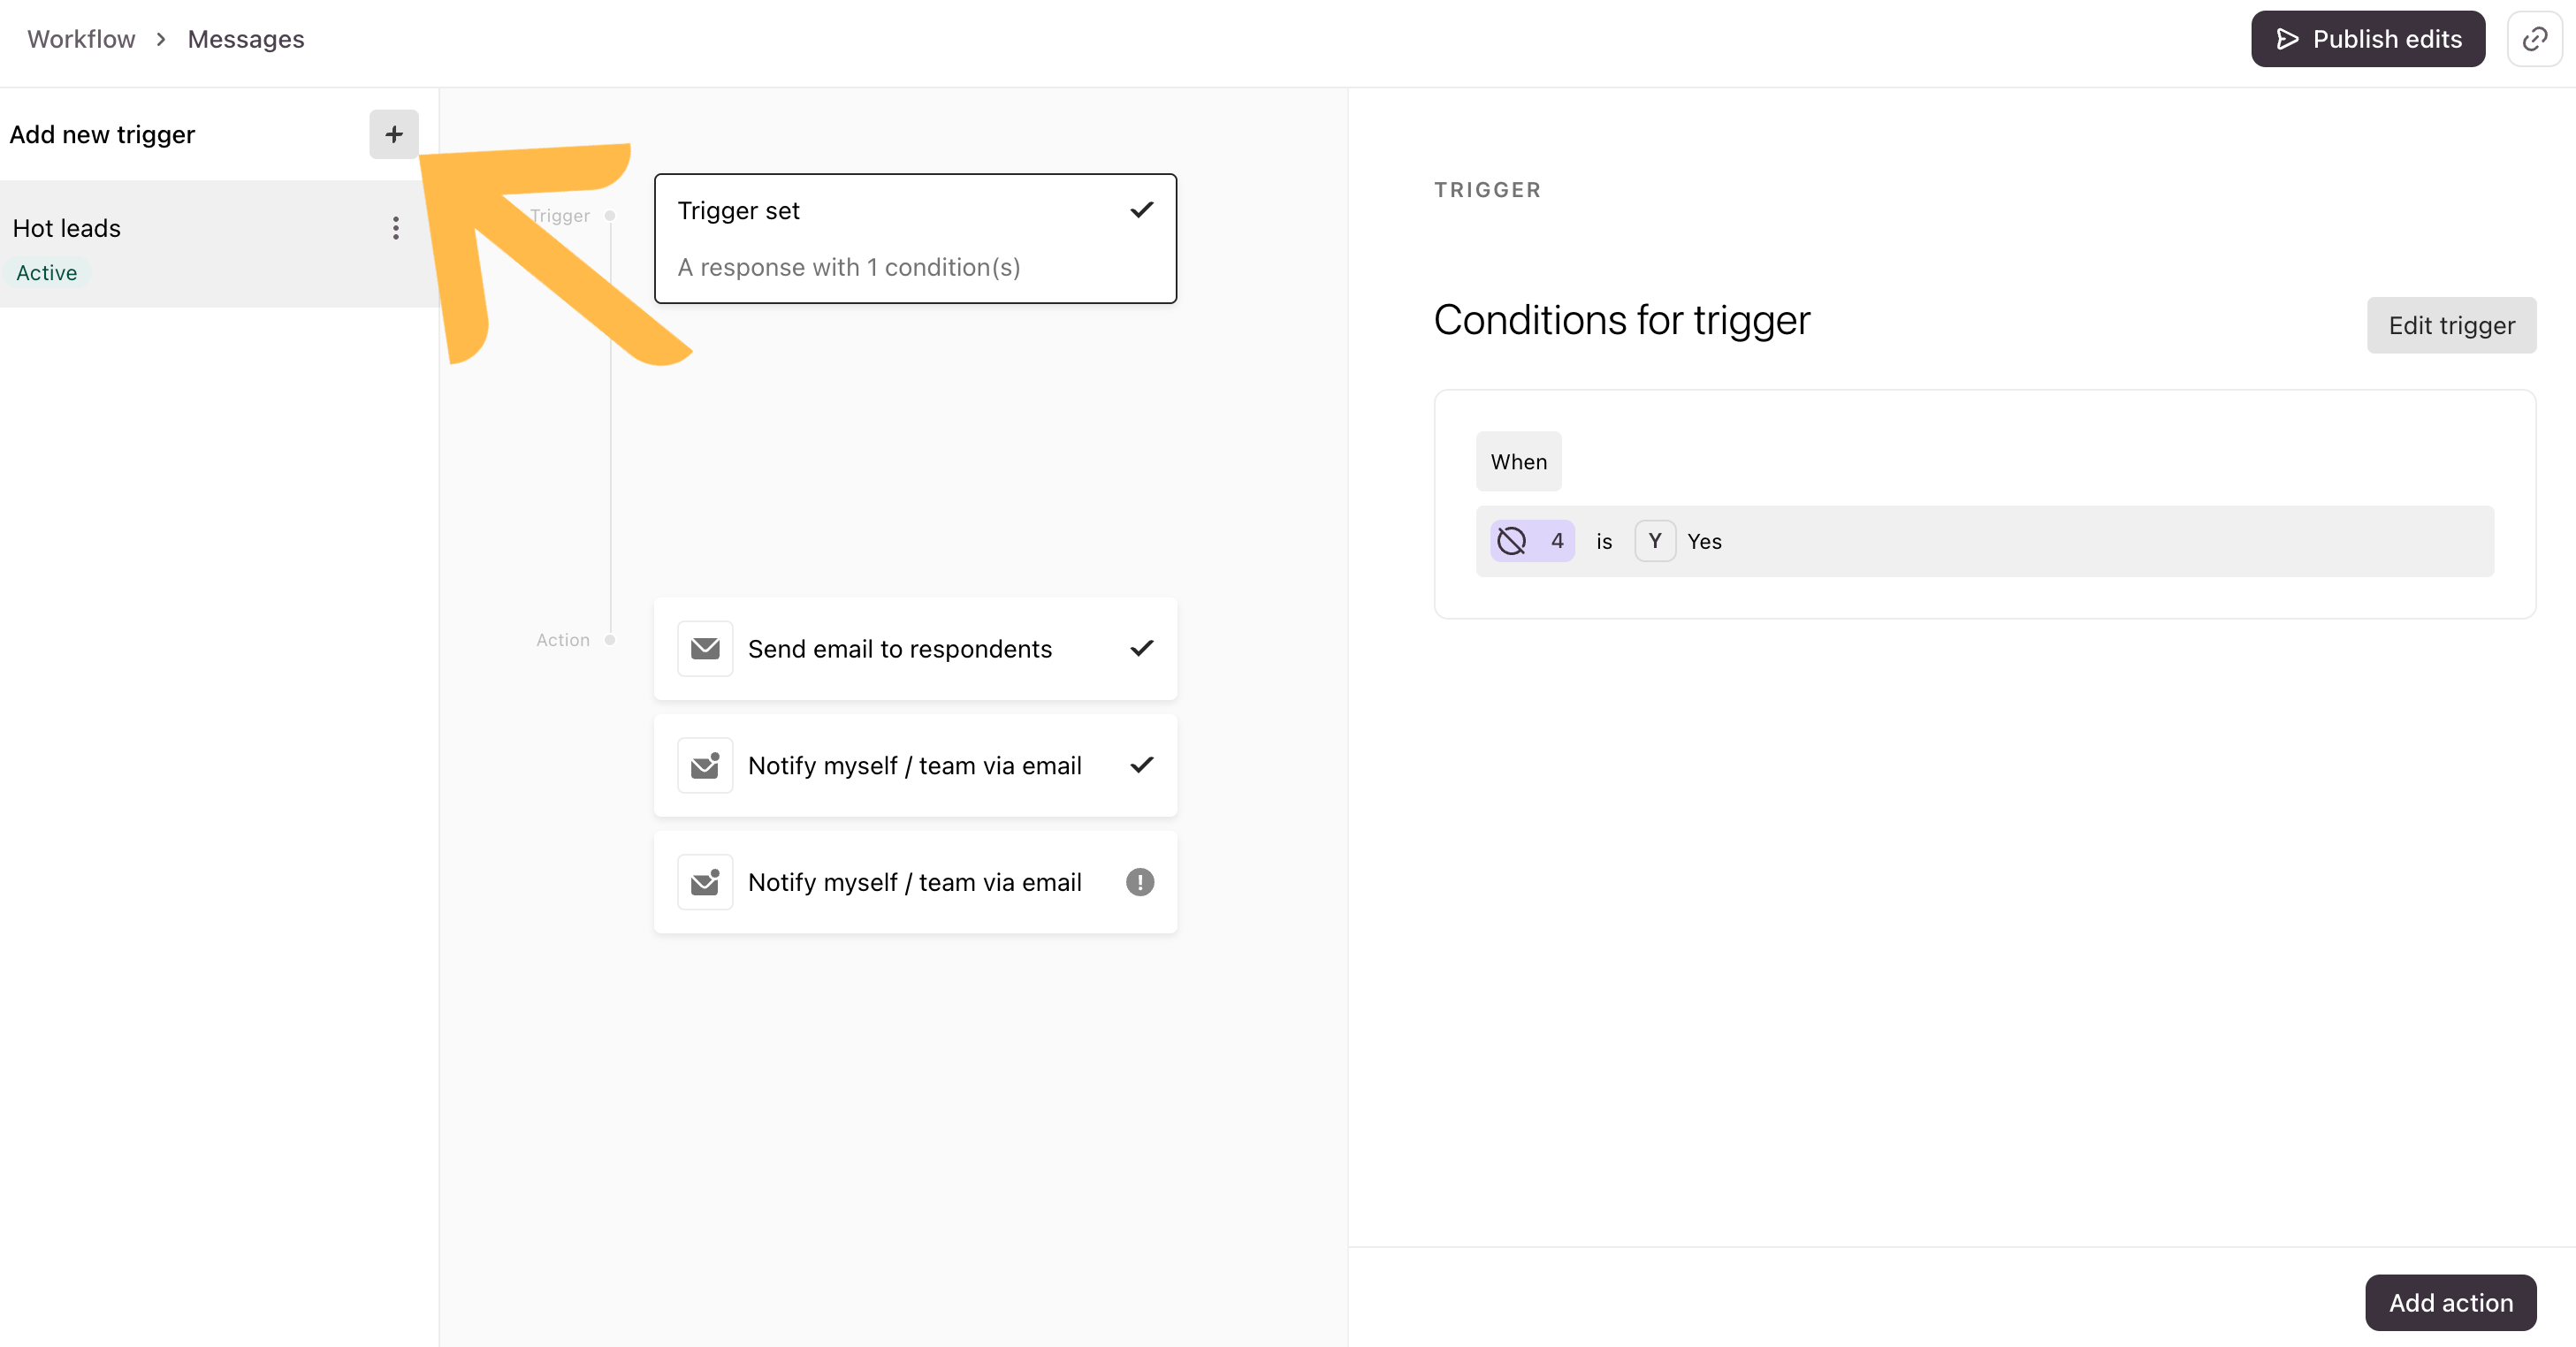Click the When condition label
The image size is (2576, 1347).
(x=1518, y=461)
